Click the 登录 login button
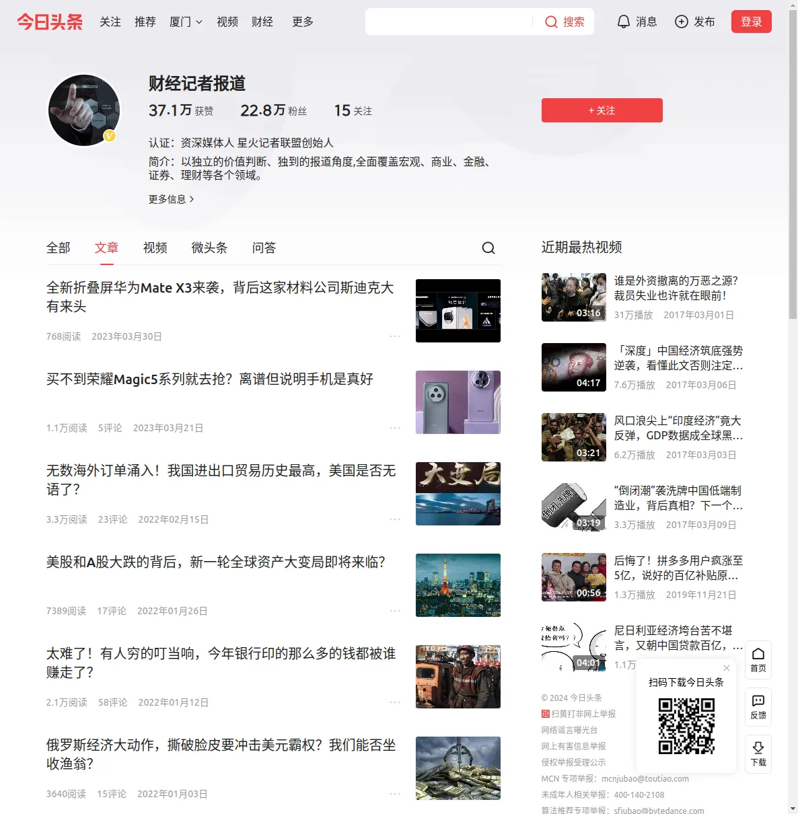This screenshot has height=814, width=798. tap(752, 22)
